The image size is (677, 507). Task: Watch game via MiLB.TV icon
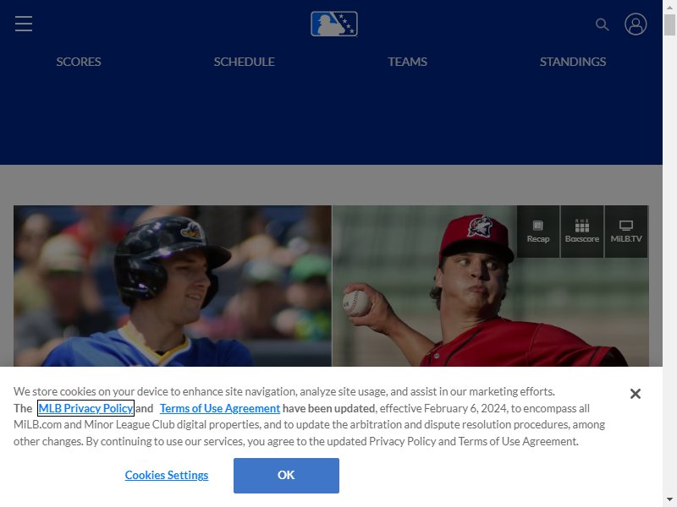pyautogui.click(x=626, y=232)
